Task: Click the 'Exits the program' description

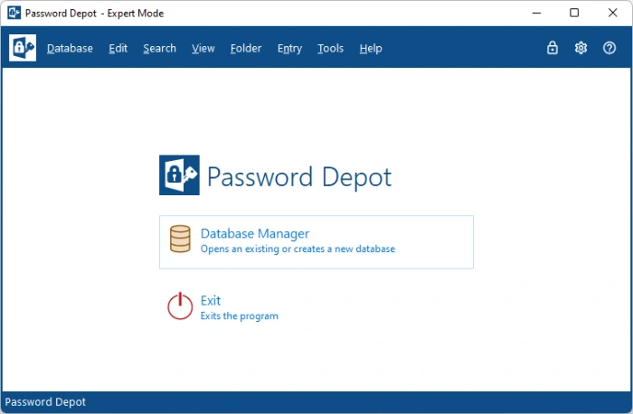Action: click(239, 316)
